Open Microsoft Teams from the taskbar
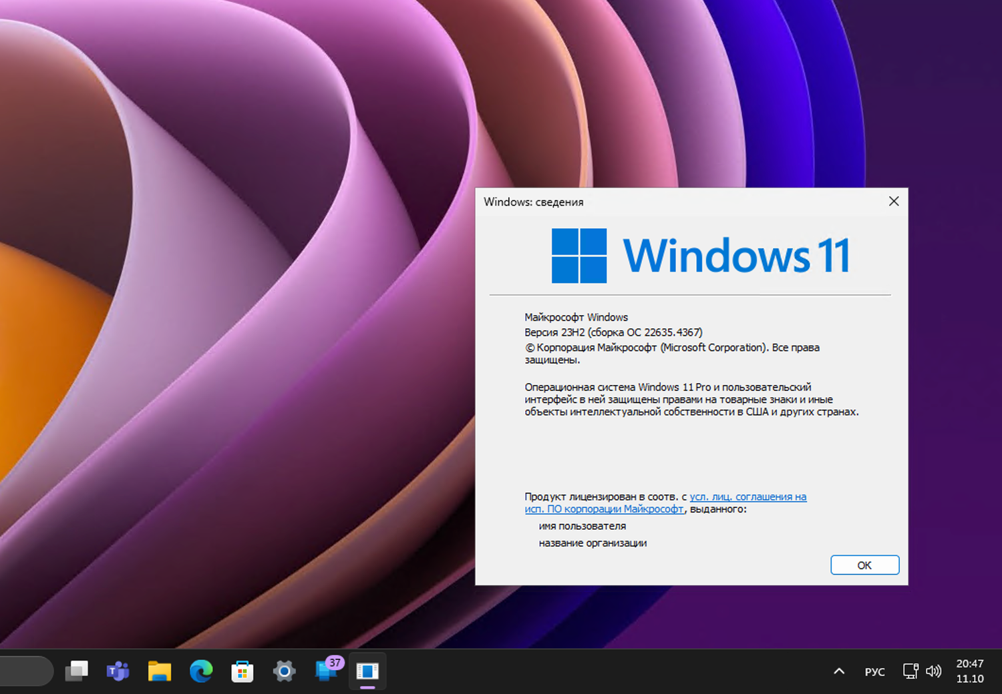This screenshot has height=694, width=1002. (x=118, y=671)
